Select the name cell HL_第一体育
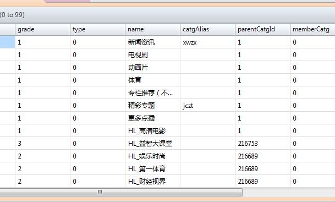This screenshot has height=202, width=335. pyautogui.click(x=152, y=168)
